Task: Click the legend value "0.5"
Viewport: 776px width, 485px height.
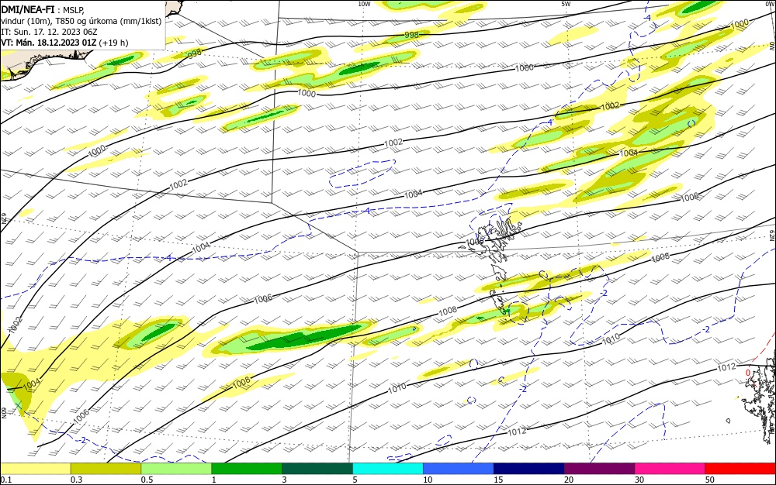Action: point(147,480)
